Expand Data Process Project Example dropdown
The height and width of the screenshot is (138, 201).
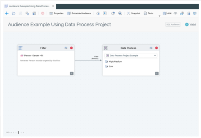click(x=155, y=56)
